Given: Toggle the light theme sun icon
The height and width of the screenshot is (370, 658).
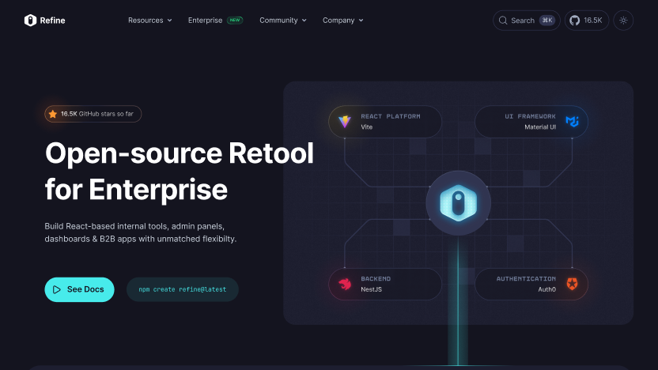Looking at the screenshot, I should click(623, 20).
